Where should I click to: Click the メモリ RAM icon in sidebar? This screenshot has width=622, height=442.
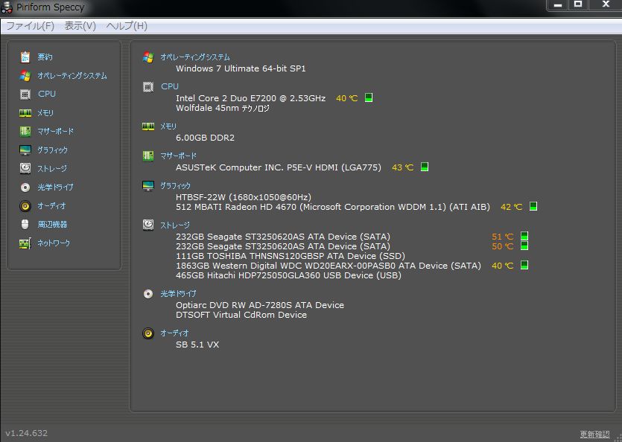[x=25, y=113]
